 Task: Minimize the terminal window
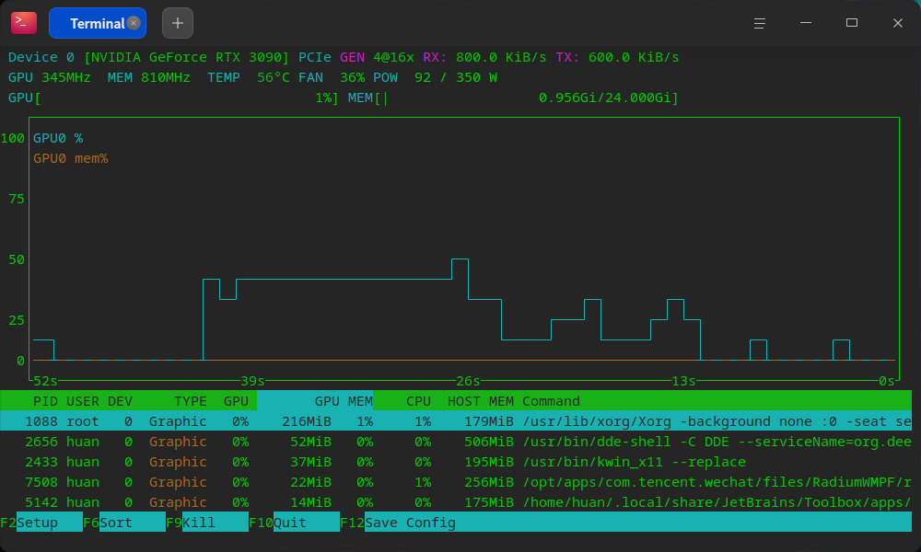806,23
